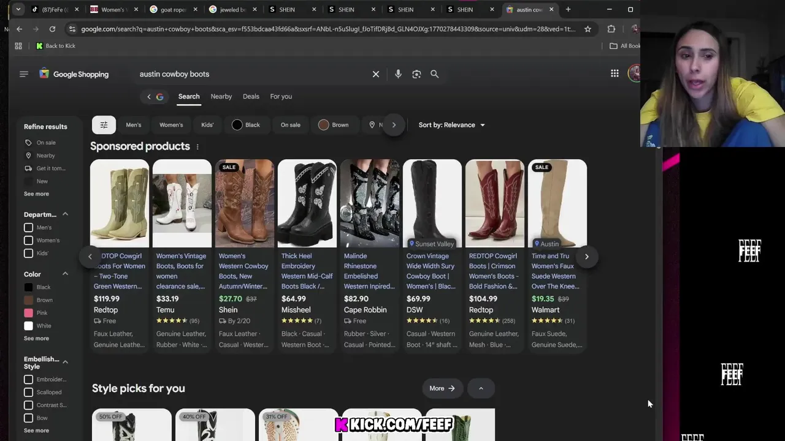
Task: Select the Search tab
Action: [189, 97]
